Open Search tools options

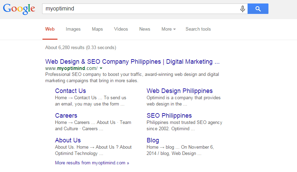tap(198, 29)
